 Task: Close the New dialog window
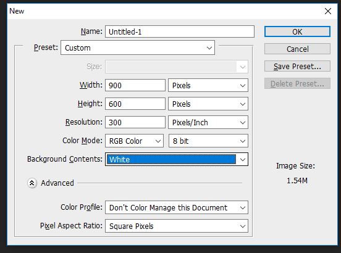(328, 11)
